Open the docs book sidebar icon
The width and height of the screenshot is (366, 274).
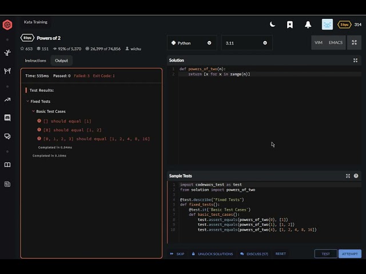pos(7,165)
